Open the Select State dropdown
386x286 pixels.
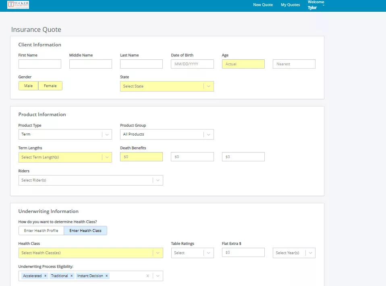click(167, 86)
